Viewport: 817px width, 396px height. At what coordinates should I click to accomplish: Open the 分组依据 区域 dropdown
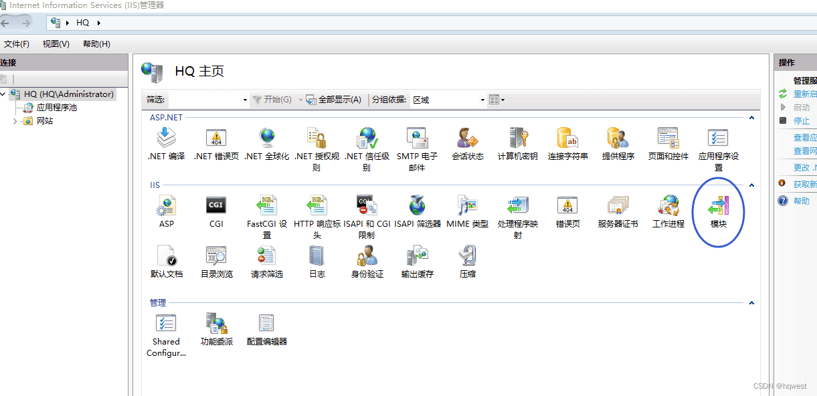click(x=482, y=100)
